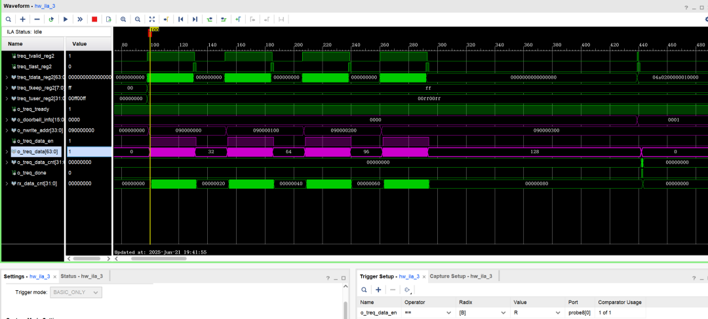Select Trigger Setup - hw_ila_3 tab

pyautogui.click(x=389, y=276)
